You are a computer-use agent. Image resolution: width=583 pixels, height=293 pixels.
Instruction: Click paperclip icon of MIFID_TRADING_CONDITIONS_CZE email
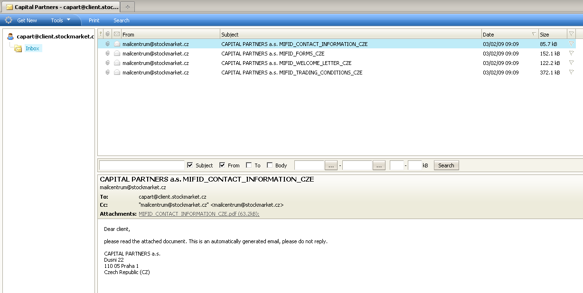tap(108, 72)
